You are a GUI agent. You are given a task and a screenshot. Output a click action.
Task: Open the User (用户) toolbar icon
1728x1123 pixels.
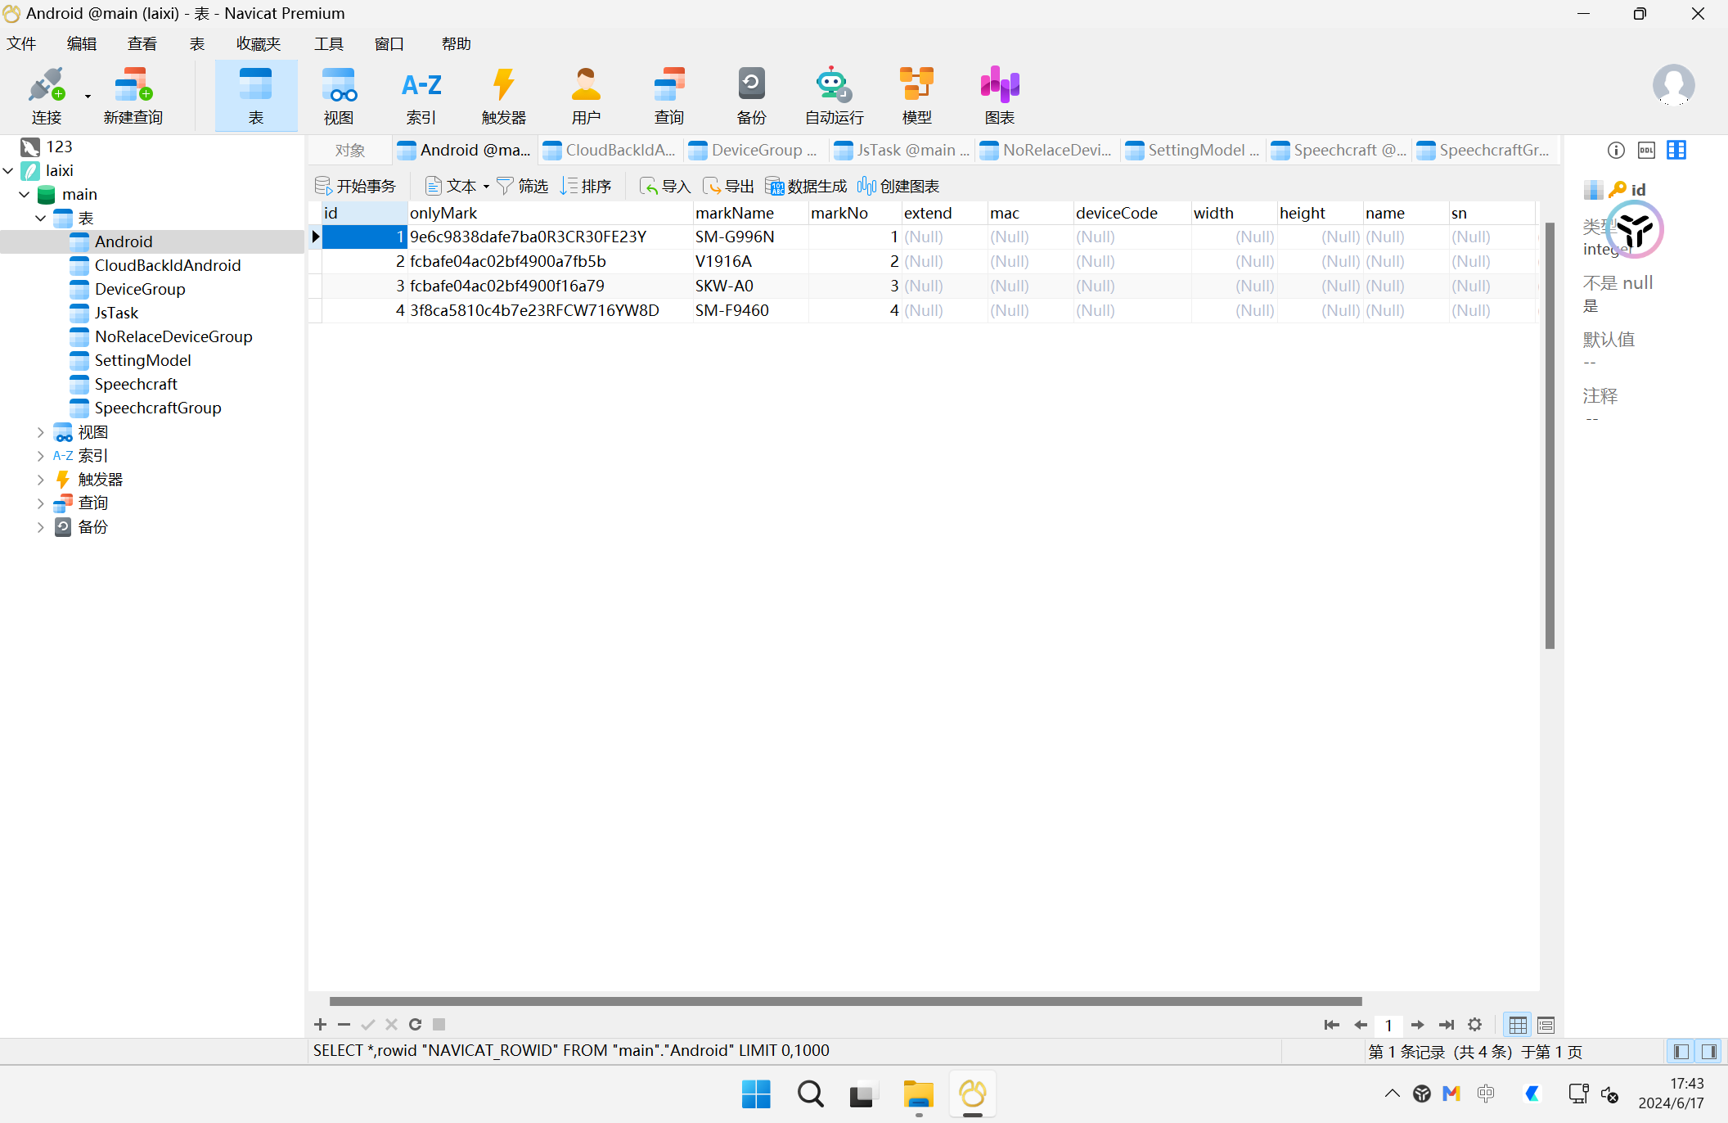587,96
